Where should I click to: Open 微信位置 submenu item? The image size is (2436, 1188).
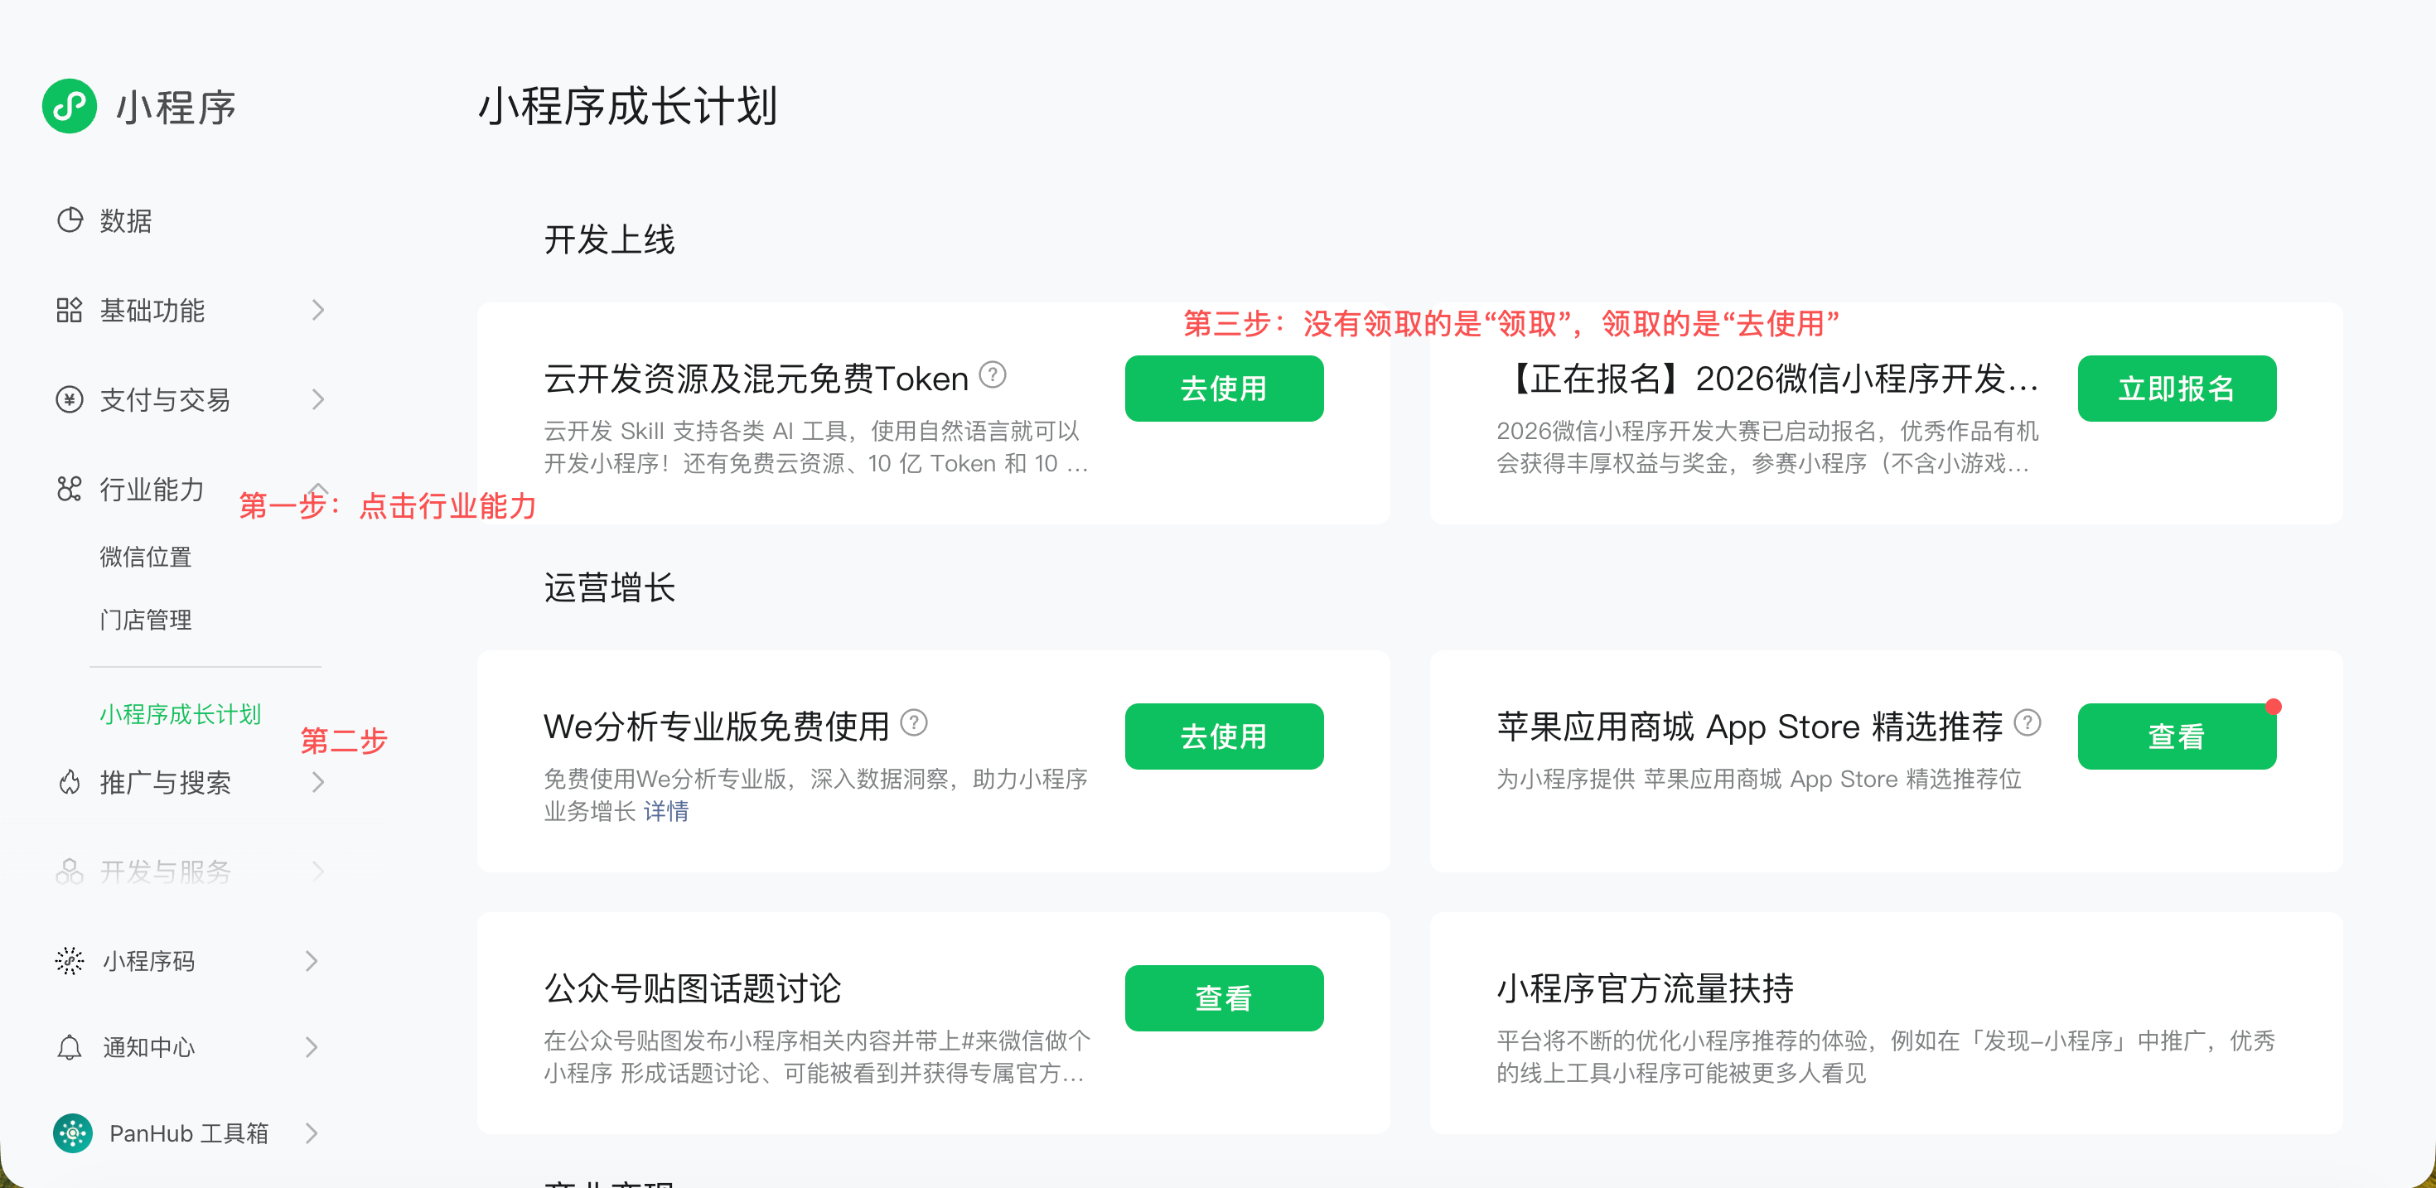coord(146,557)
